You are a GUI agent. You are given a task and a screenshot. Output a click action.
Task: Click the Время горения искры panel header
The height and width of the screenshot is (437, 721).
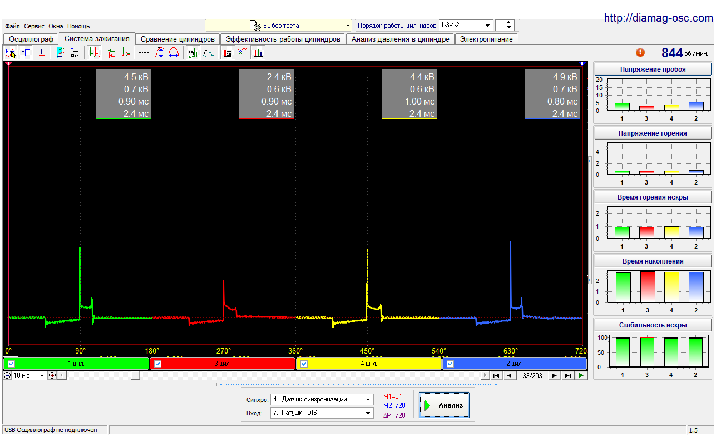point(653,197)
